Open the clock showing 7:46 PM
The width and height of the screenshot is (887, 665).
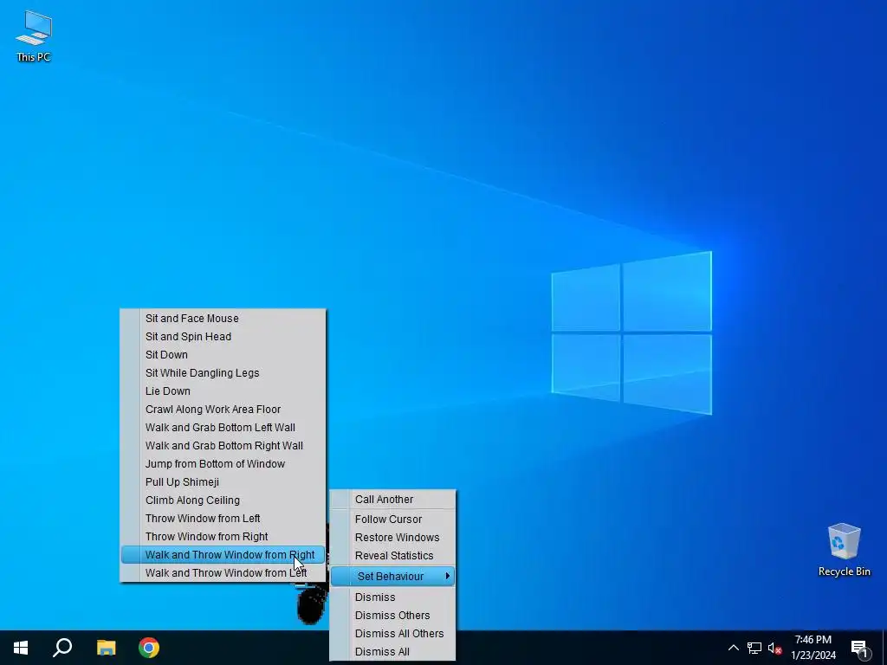(813, 648)
